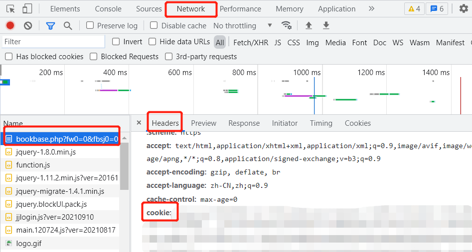Switch to the Application tab
Viewport: 472px width, 252px height.
coord(336,9)
